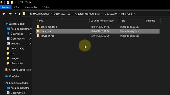Open Documentos under Acesso rápido
Image resolution: width=170 pixels, height=95 pixels.
18,39
